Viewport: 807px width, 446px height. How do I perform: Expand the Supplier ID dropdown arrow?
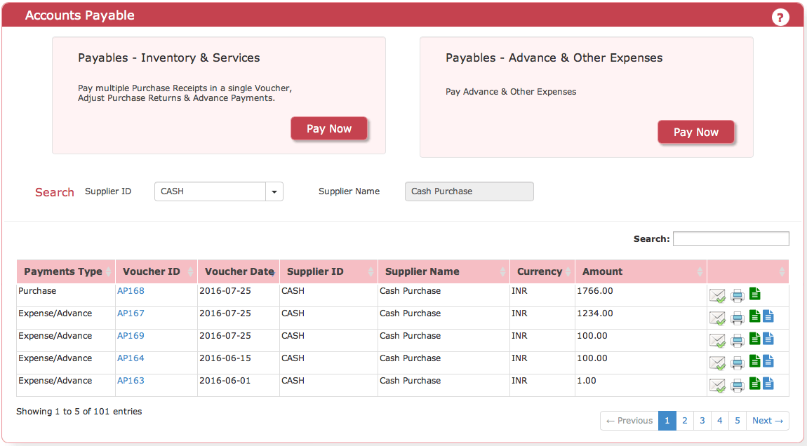(x=274, y=191)
